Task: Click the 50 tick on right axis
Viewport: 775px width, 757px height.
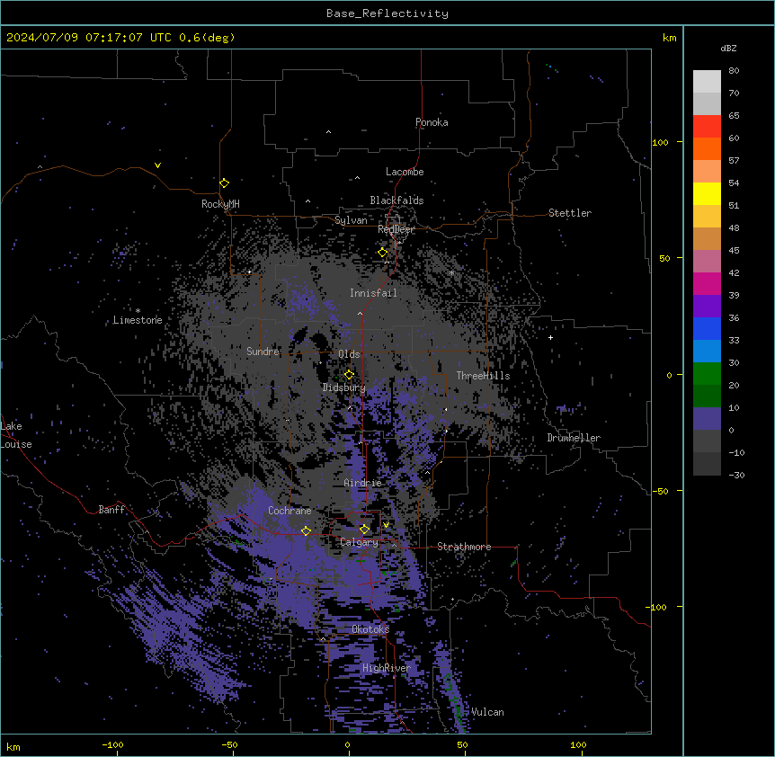Action: [x=664, y=258]
